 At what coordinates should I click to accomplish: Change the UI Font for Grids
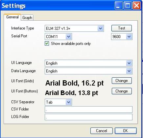pos(122,81)
